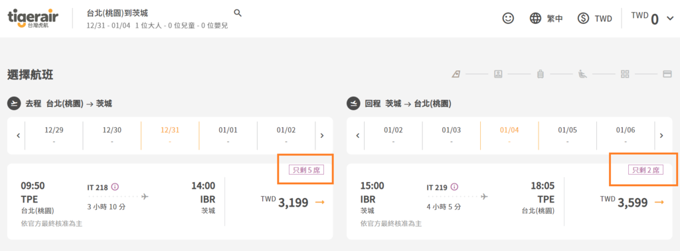This screenshot has height=251, width=680.
Task: Click the 台北(桃園)到茨城 search summary
Action: tap(117, 13)
